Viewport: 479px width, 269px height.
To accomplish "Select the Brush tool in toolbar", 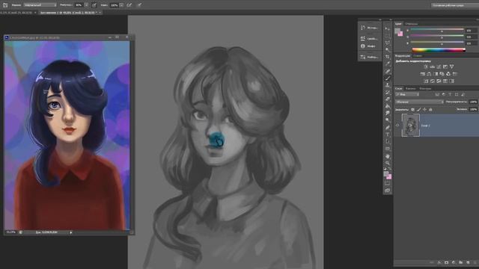I will coord(388,78).
